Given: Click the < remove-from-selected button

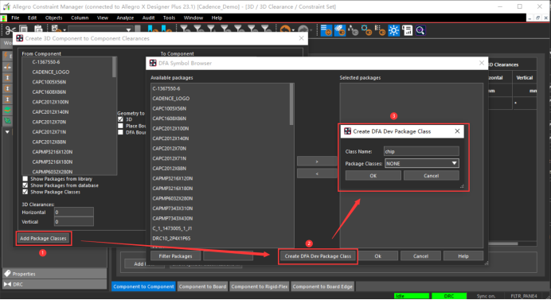Looking at the screenshot, I should pos(317,173).
